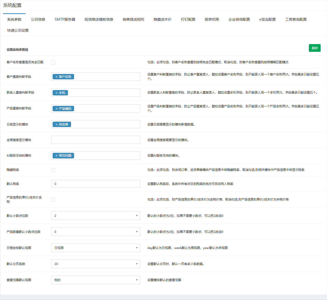Click the 设置AI服务支持的模块。 description

164,156
